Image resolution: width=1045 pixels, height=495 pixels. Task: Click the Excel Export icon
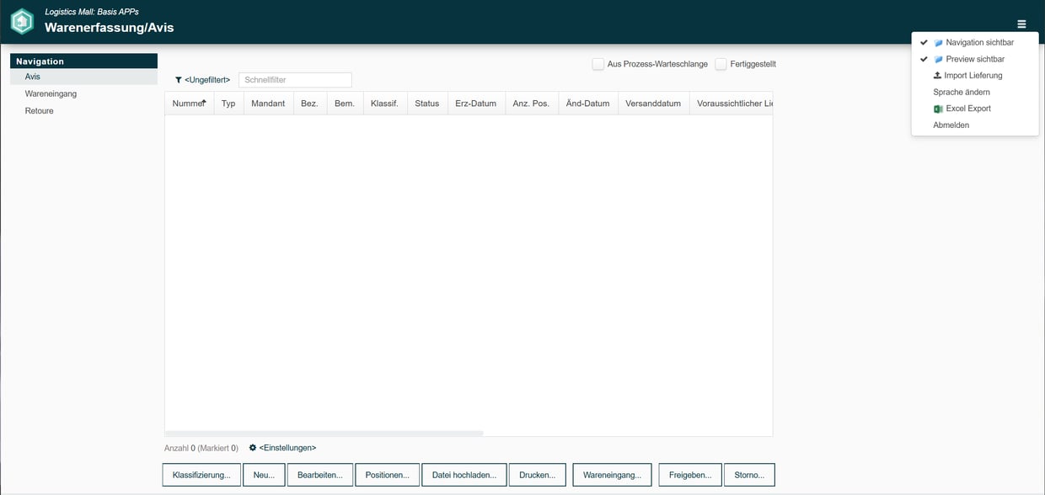(x=938, y=109)
